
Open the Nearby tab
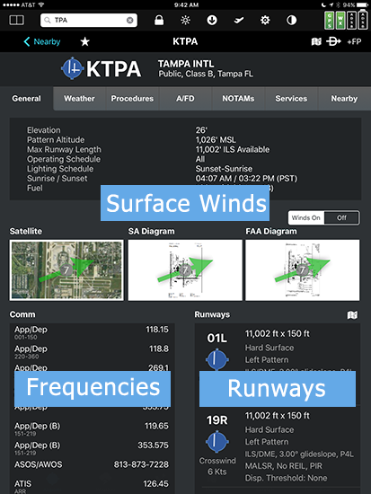pyautogui.click(x=344, y=99)
